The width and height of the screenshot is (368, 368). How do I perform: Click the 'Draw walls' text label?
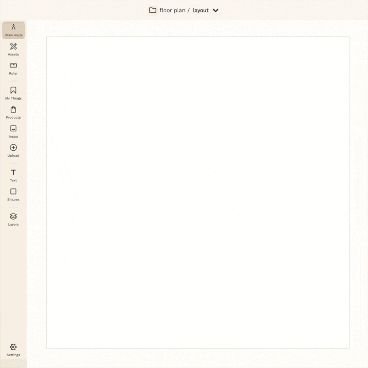point(13,35)
